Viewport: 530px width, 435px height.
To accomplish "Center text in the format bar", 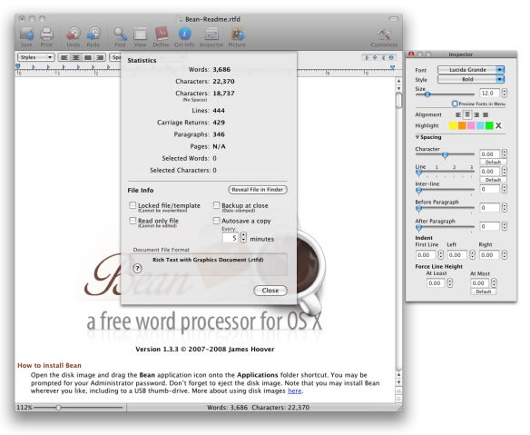I will (76, 57).
